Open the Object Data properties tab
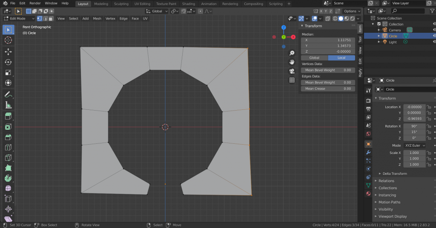 pos(368,185)
